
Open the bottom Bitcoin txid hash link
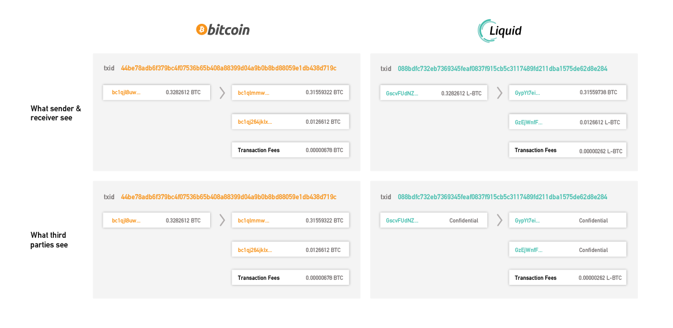(x=228, y=197)
